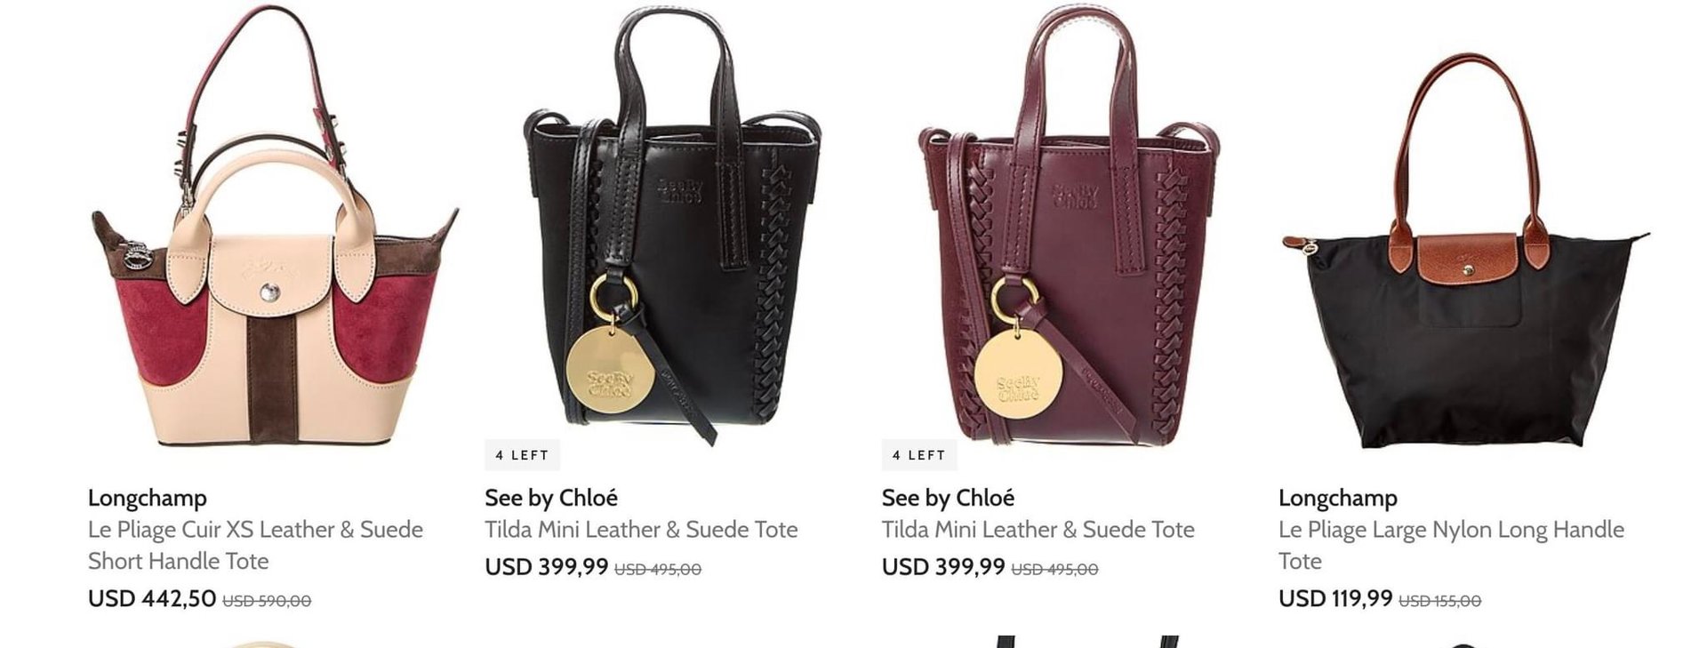Click the See by Chloé brand under the black tote
The width and height of the screenshot is (1707, 648).
pos(551,498)
